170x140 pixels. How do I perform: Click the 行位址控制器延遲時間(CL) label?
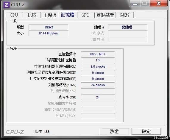pyautogui.click(x=55, y=66)
